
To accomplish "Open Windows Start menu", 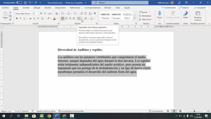I will [4, 116].
